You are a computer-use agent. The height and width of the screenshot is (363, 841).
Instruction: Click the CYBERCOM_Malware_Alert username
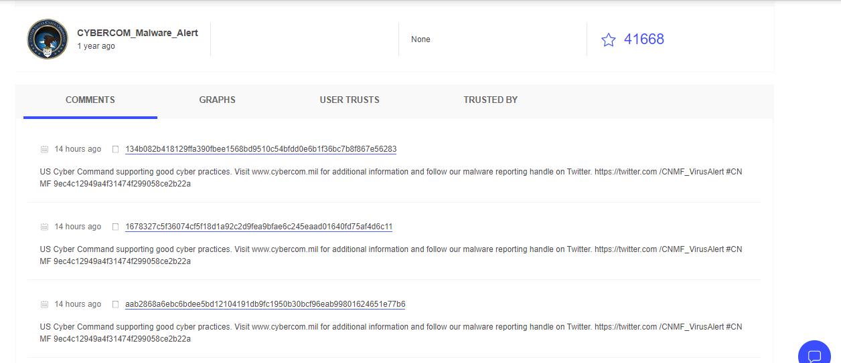[x=137, y=33]
